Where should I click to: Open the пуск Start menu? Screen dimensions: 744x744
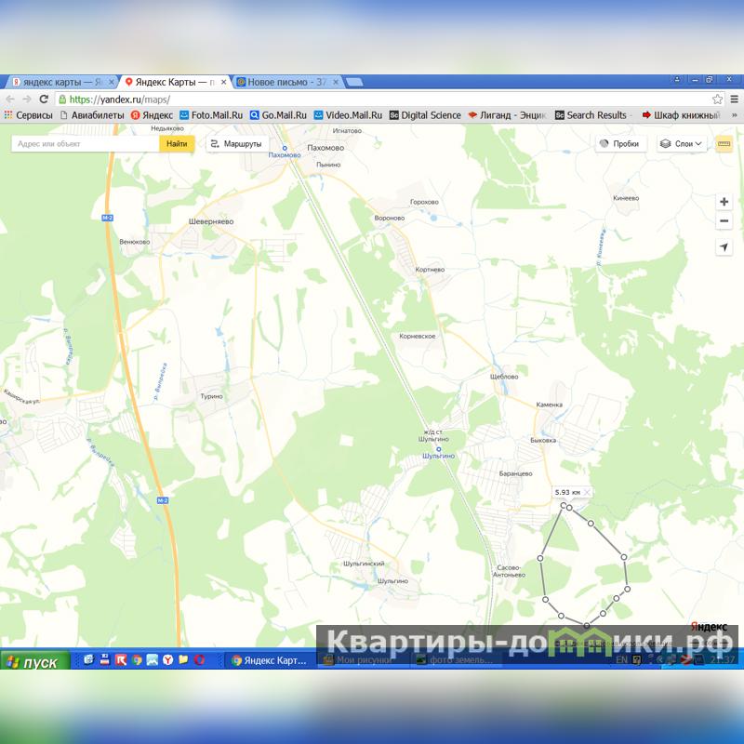(33, 662)
